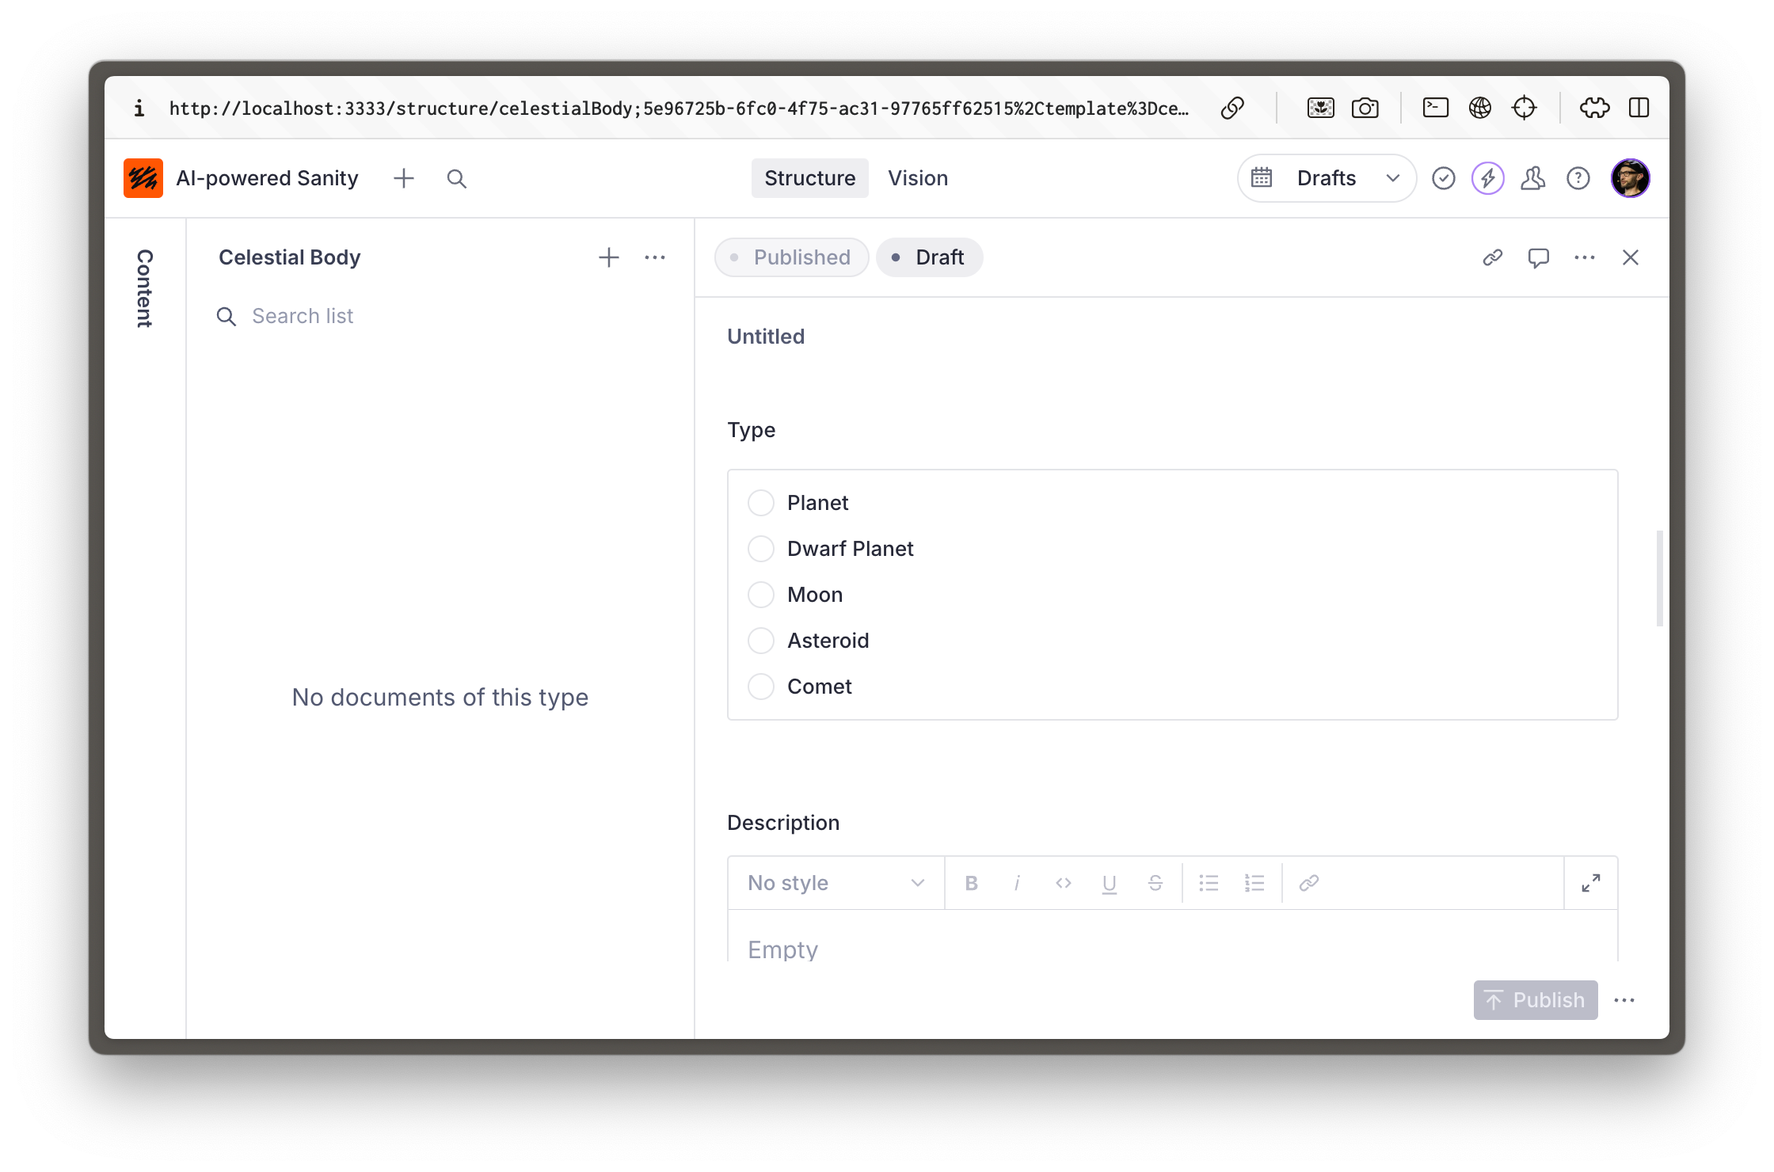This screenshot has width=1774, height=1172.
Task: Open Celestial Body list options menu
Action: (x=655, y=257)
